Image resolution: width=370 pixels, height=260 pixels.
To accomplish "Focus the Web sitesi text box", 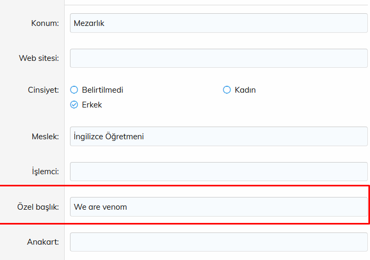I will (x=218, y=58).
